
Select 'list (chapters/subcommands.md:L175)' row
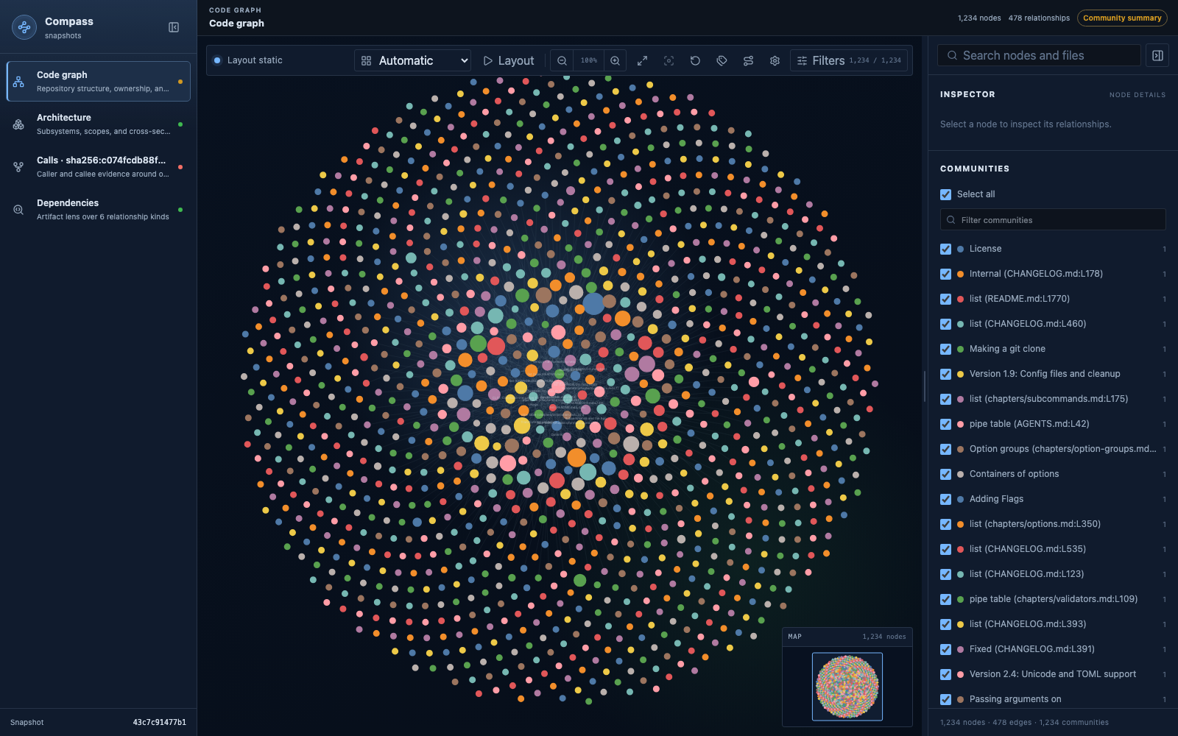click(x=1053, y=399)
